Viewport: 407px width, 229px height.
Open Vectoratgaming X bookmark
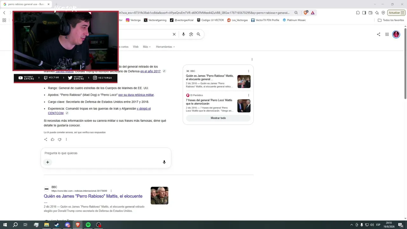click(155, 20)
